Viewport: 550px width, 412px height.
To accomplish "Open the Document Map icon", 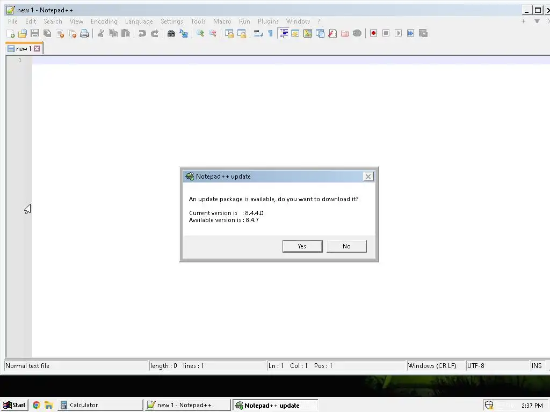I will (308, 33).
